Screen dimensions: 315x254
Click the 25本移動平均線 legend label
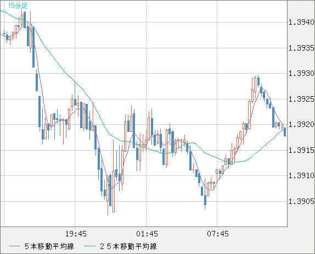[x=128, y=246]
